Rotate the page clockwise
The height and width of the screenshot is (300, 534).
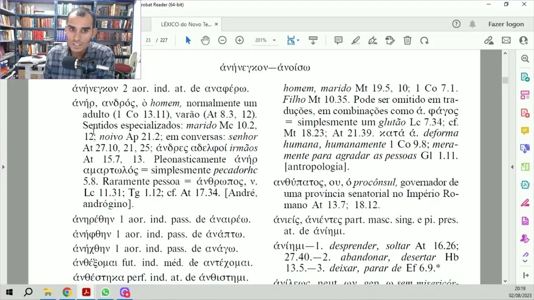pyautogui.click(x=424, y=40)
